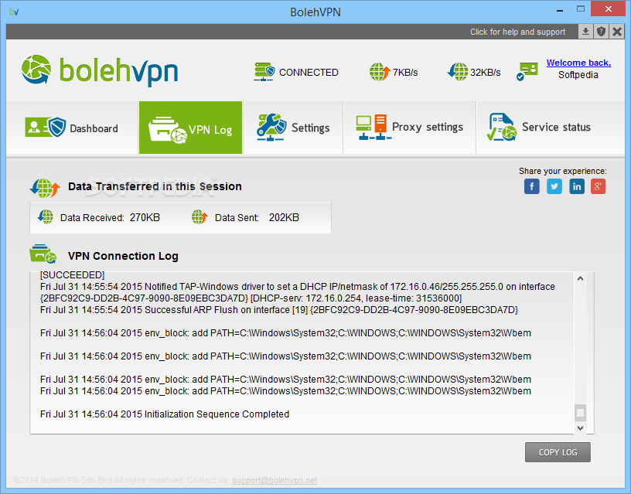This screenshot has width=631, height=494.
Task: Click the upload speed globe icon
Action: pos(380,72)
